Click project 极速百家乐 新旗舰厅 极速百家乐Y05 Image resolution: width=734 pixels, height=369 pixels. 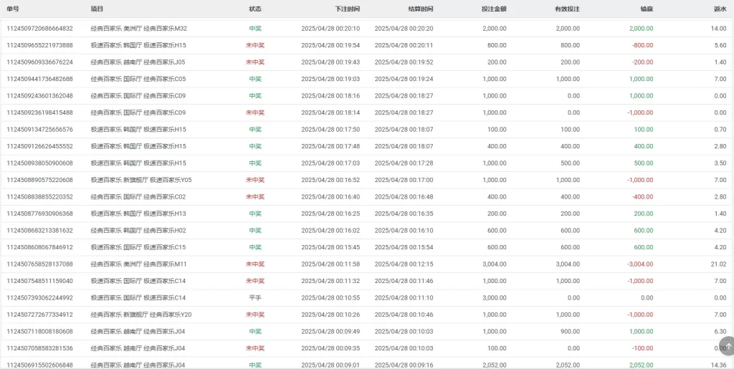click(141, 180)
